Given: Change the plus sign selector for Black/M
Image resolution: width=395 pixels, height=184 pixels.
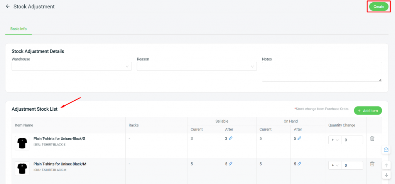Looking at the screenshot, I should 335,165.
